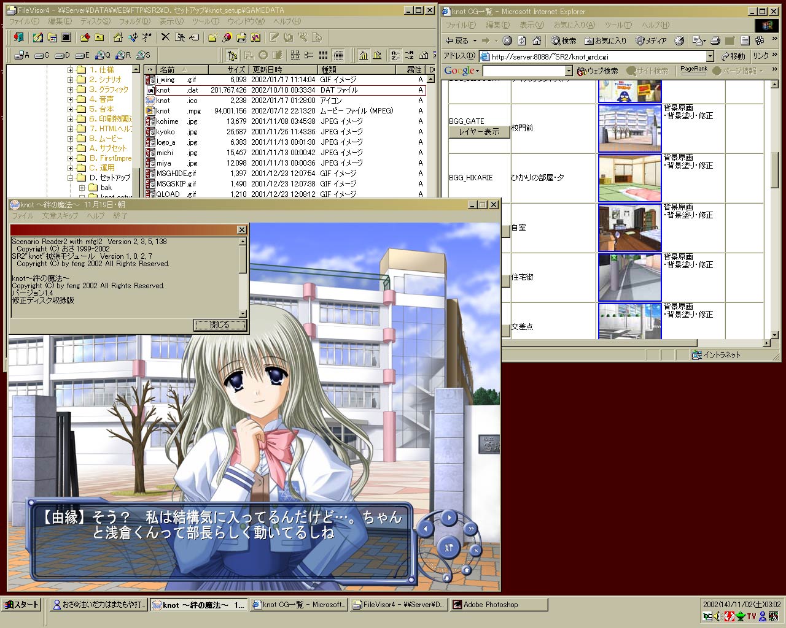Open CD drive R in FileVisor

pyautogui.click(x=123, y=55)
